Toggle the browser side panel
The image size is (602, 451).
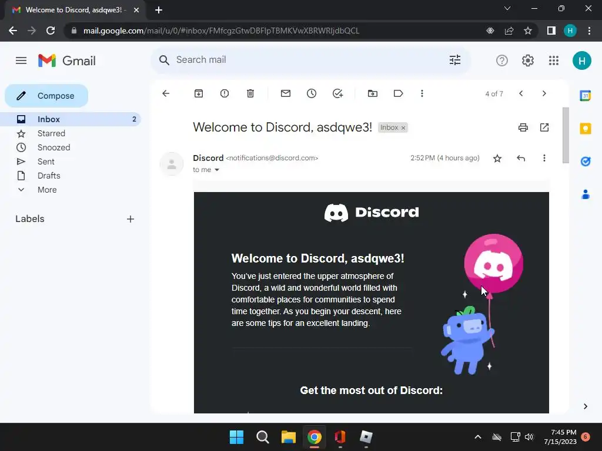tap(551, 31)
